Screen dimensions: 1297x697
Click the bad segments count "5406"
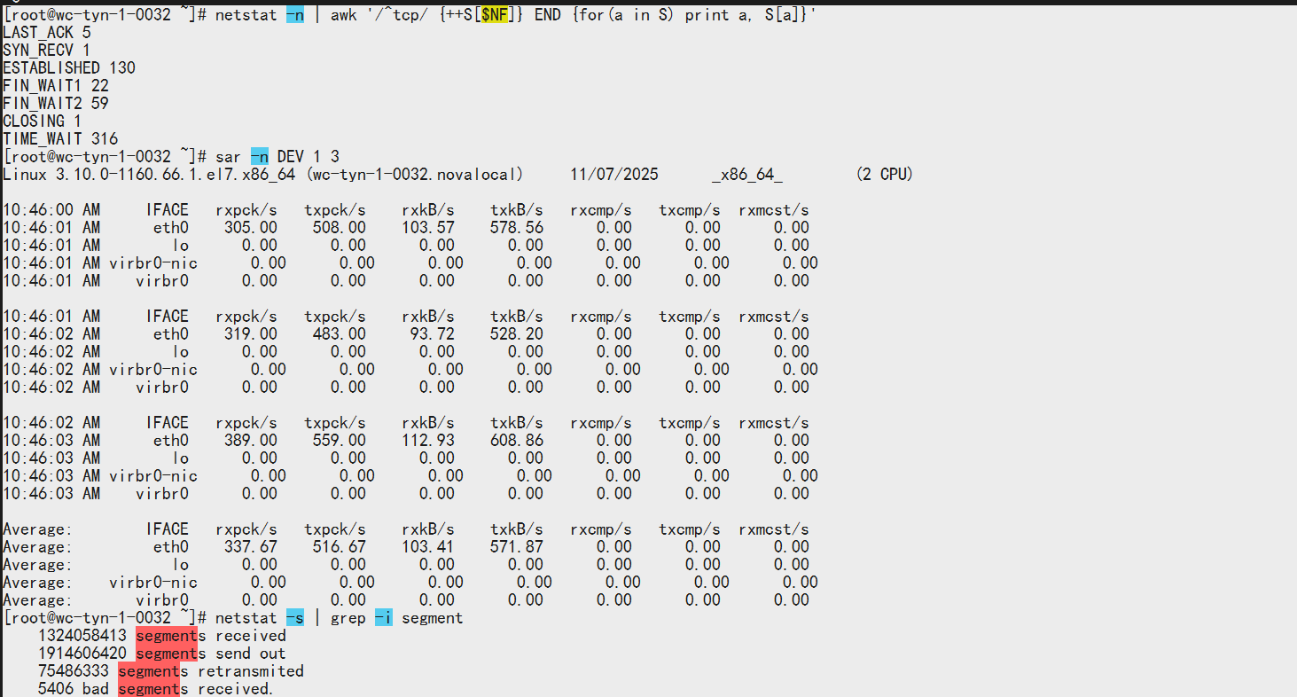coord(56,689)
